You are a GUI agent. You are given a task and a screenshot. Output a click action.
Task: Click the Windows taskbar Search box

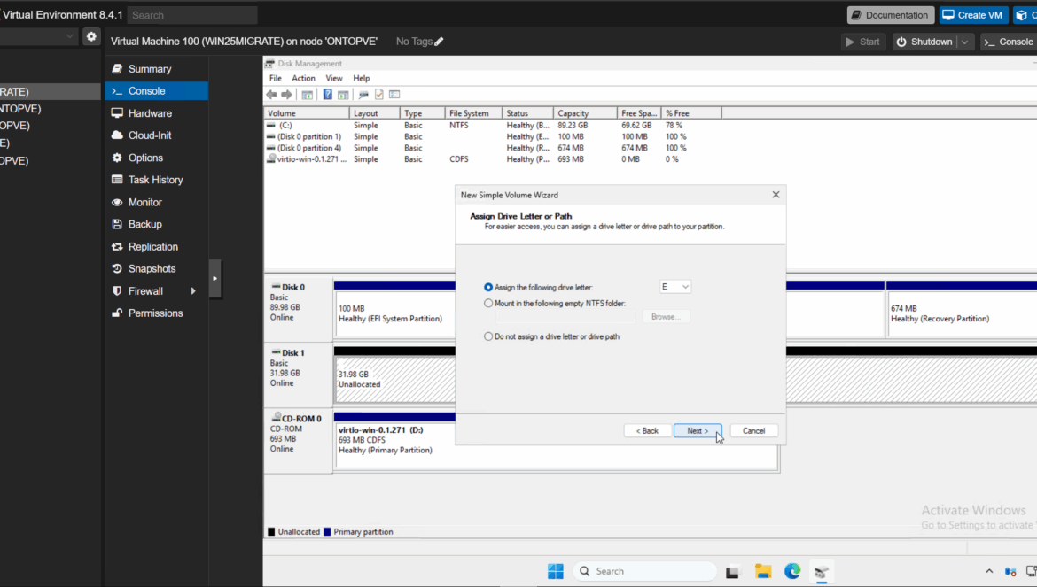[x=645, y=571]
